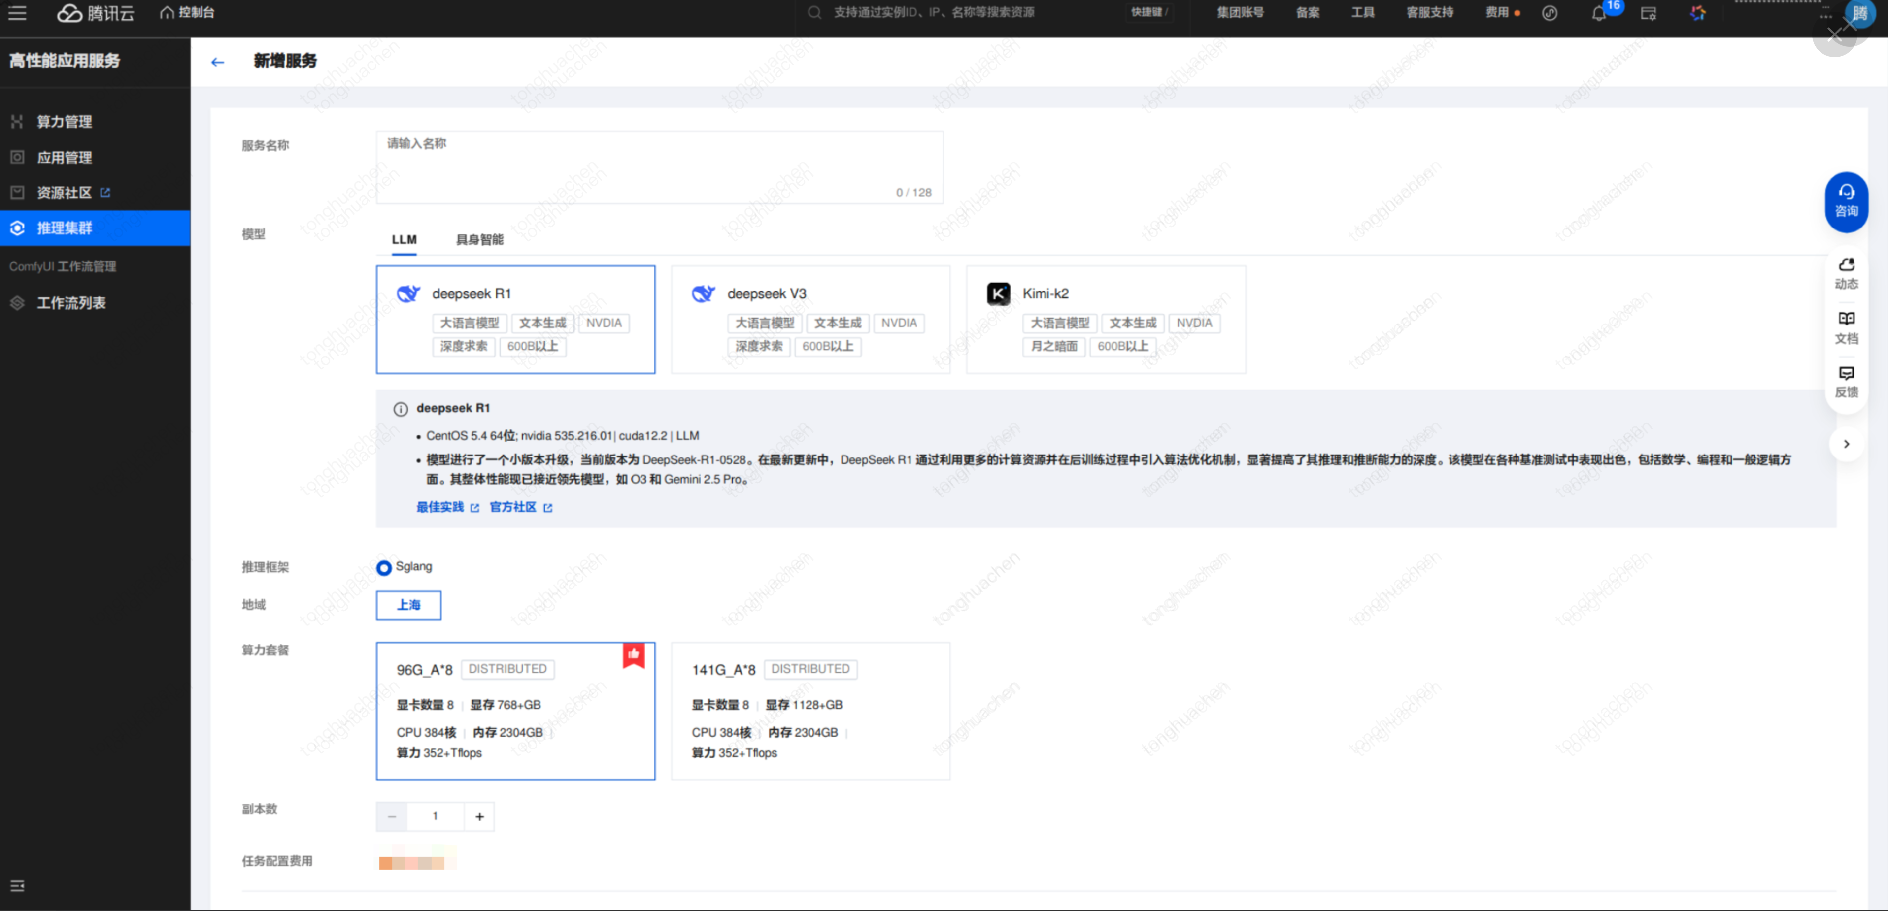Increase replica count with plus button
1888x911 pixels.
point(479,816)
